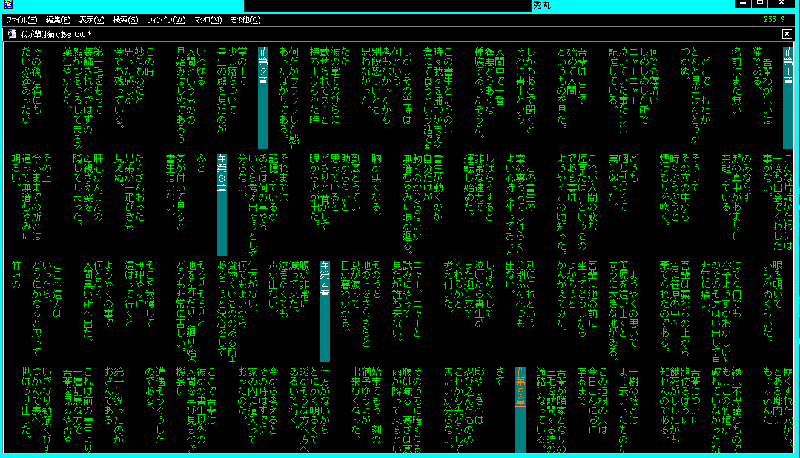Click the line starting この垣根の穴は今日

[x=592, y=402]
